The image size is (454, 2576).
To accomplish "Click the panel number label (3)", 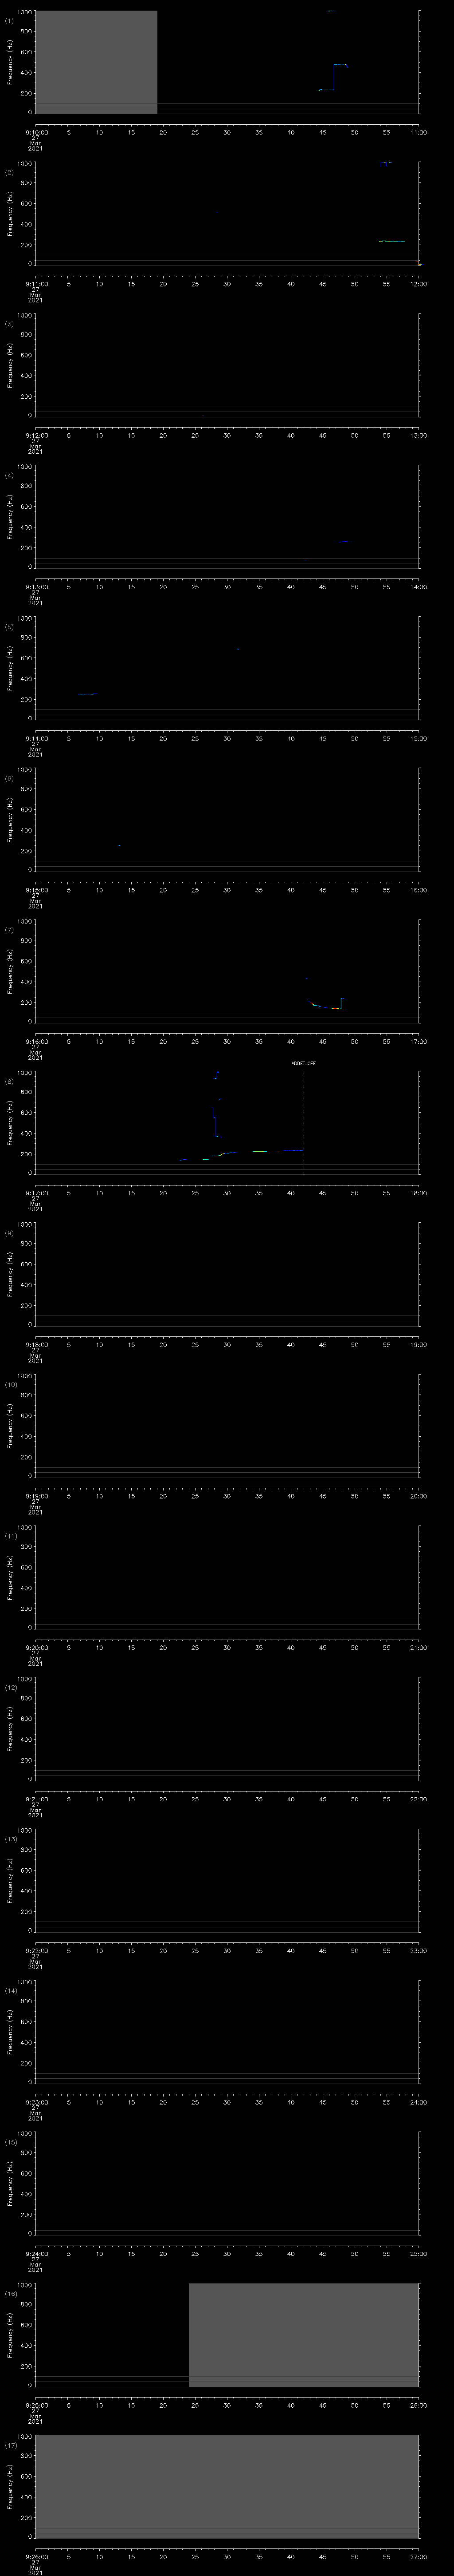I will (9, 324).
